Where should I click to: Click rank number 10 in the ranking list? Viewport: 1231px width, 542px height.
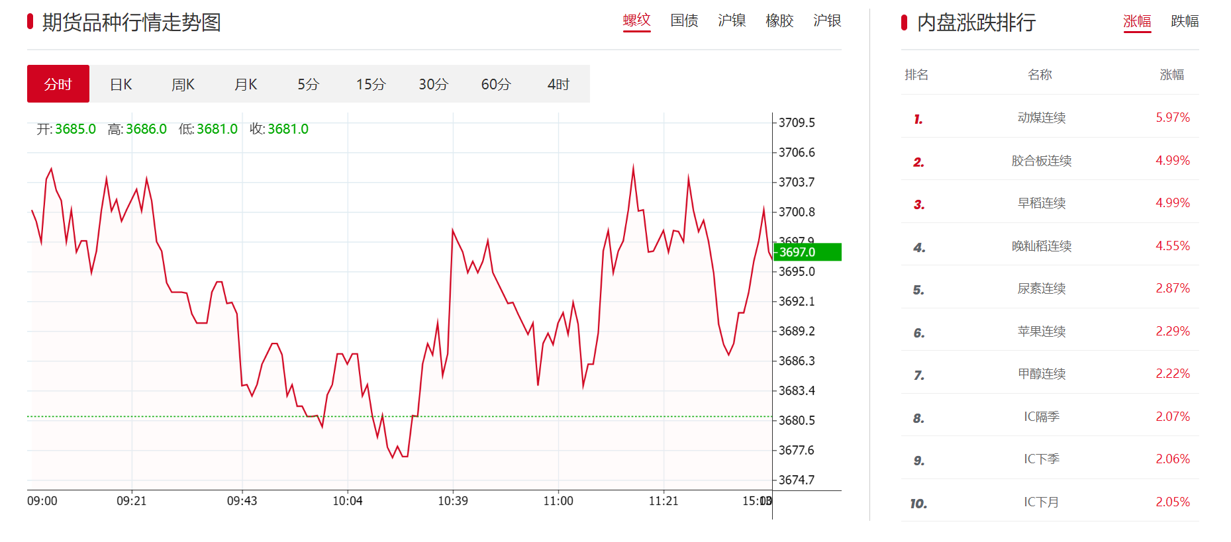(918, 504)
